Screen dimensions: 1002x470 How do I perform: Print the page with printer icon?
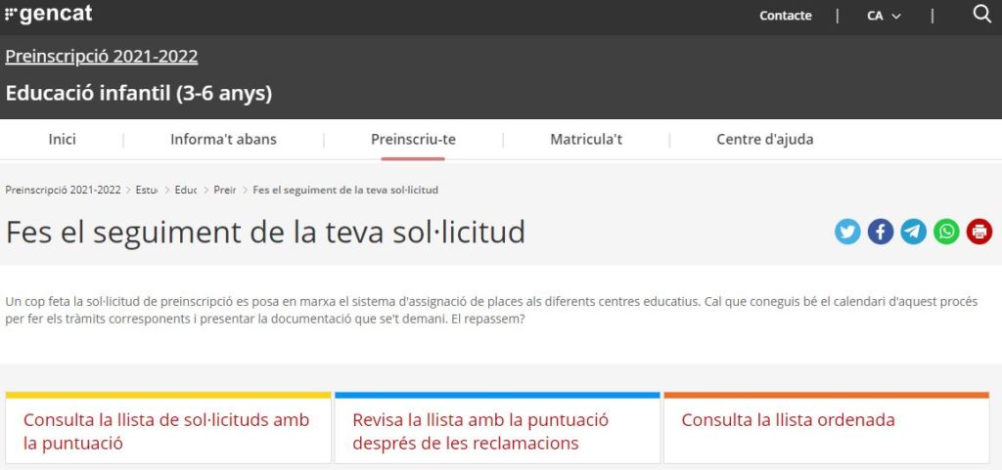[x=979, y=232]
